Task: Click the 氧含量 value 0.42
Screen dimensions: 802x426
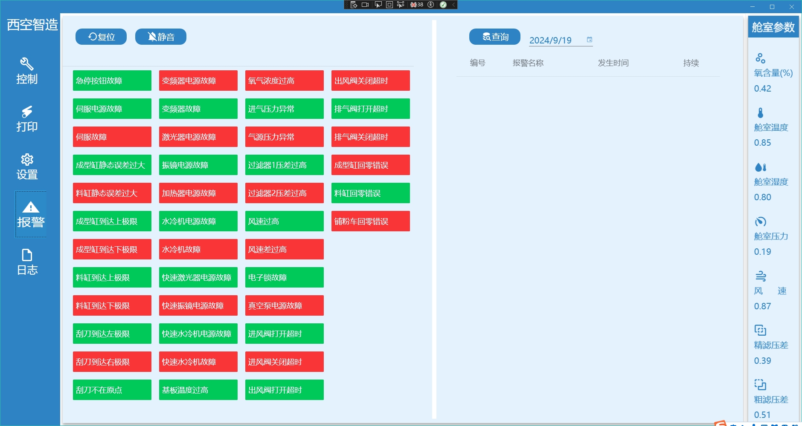Action: click(763, 89)
